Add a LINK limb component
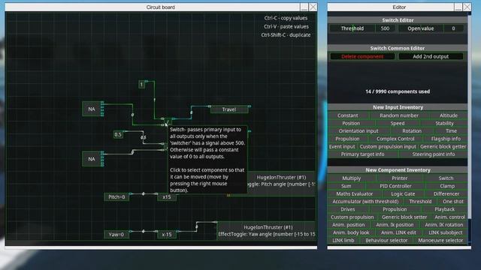Screen dimensions: 481x270 [343, 240]
